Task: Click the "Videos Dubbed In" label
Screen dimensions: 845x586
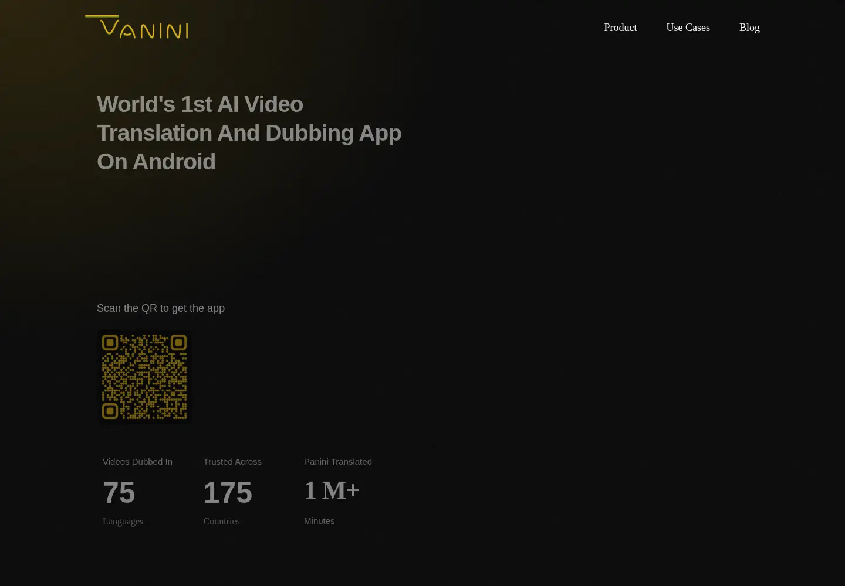Action: [137, 462]
